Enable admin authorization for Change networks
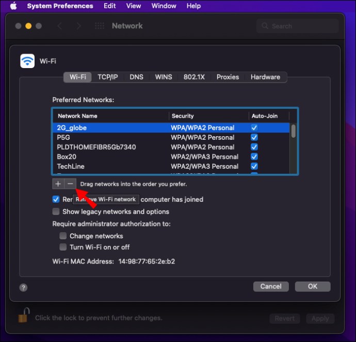This screenshot has width=356, height=342. pos(63,236)
